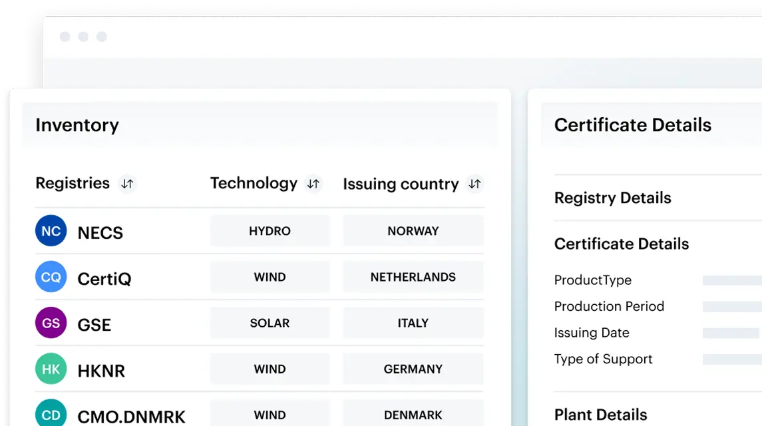762x426 pixels.
Task: Click the Issuing country column header
Action: [x=401, y=184]
